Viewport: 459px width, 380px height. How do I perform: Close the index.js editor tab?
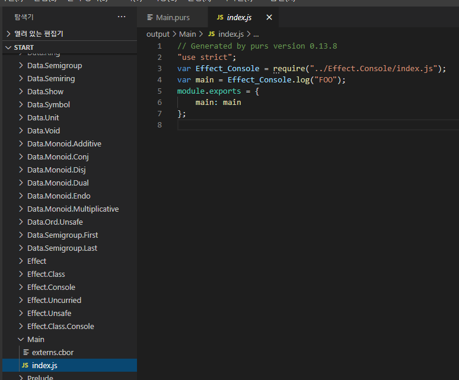(x=269, y=18)
